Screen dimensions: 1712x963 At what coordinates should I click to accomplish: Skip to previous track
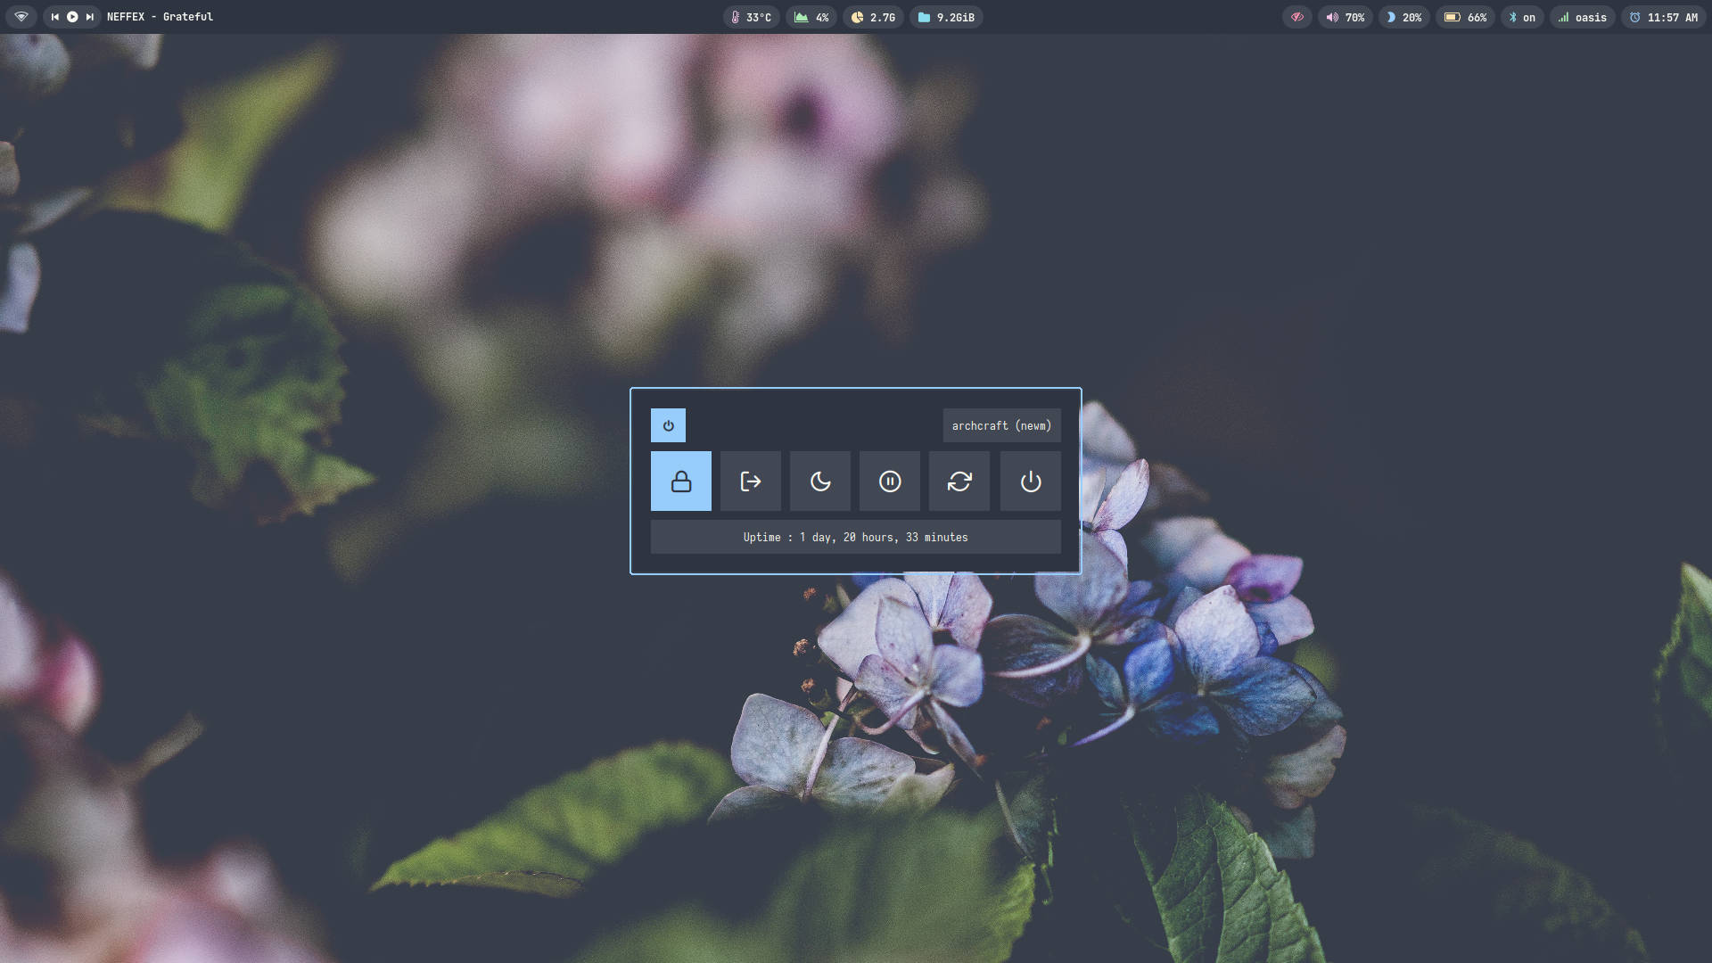coord(55,17)
